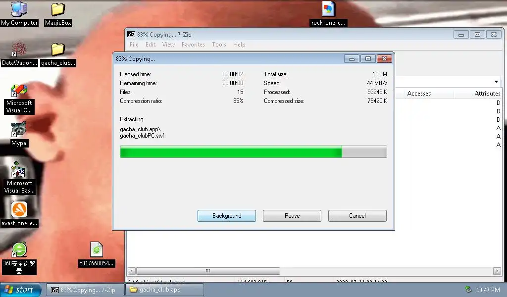Image resolution: width=507 pixels, height=297 pixels.
Task: Click the 44 MB/s speed value
Action: pos(377,83)
